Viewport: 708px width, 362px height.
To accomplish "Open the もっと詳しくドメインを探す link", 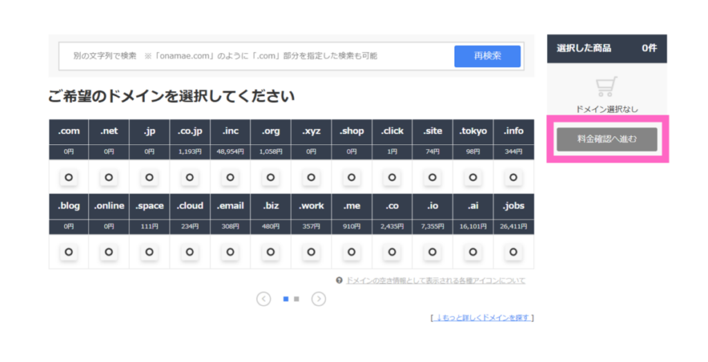I will (x=482, y=318).
